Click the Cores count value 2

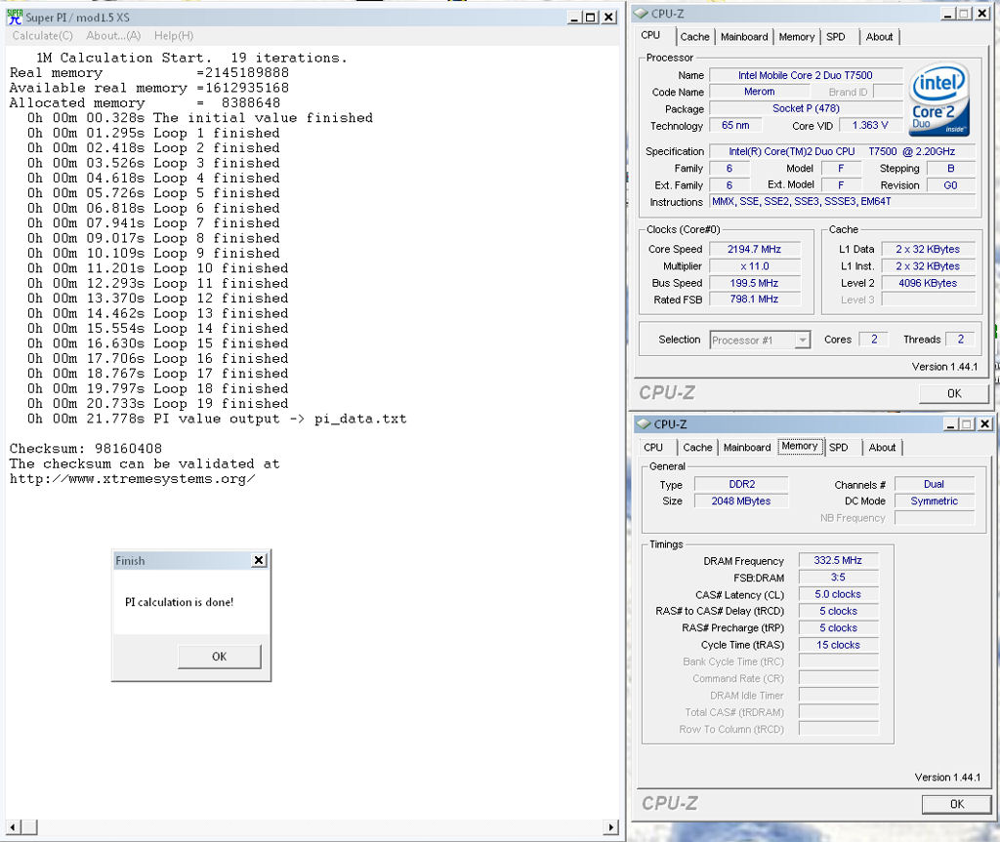pyautogui.click(x=874, y=340)
